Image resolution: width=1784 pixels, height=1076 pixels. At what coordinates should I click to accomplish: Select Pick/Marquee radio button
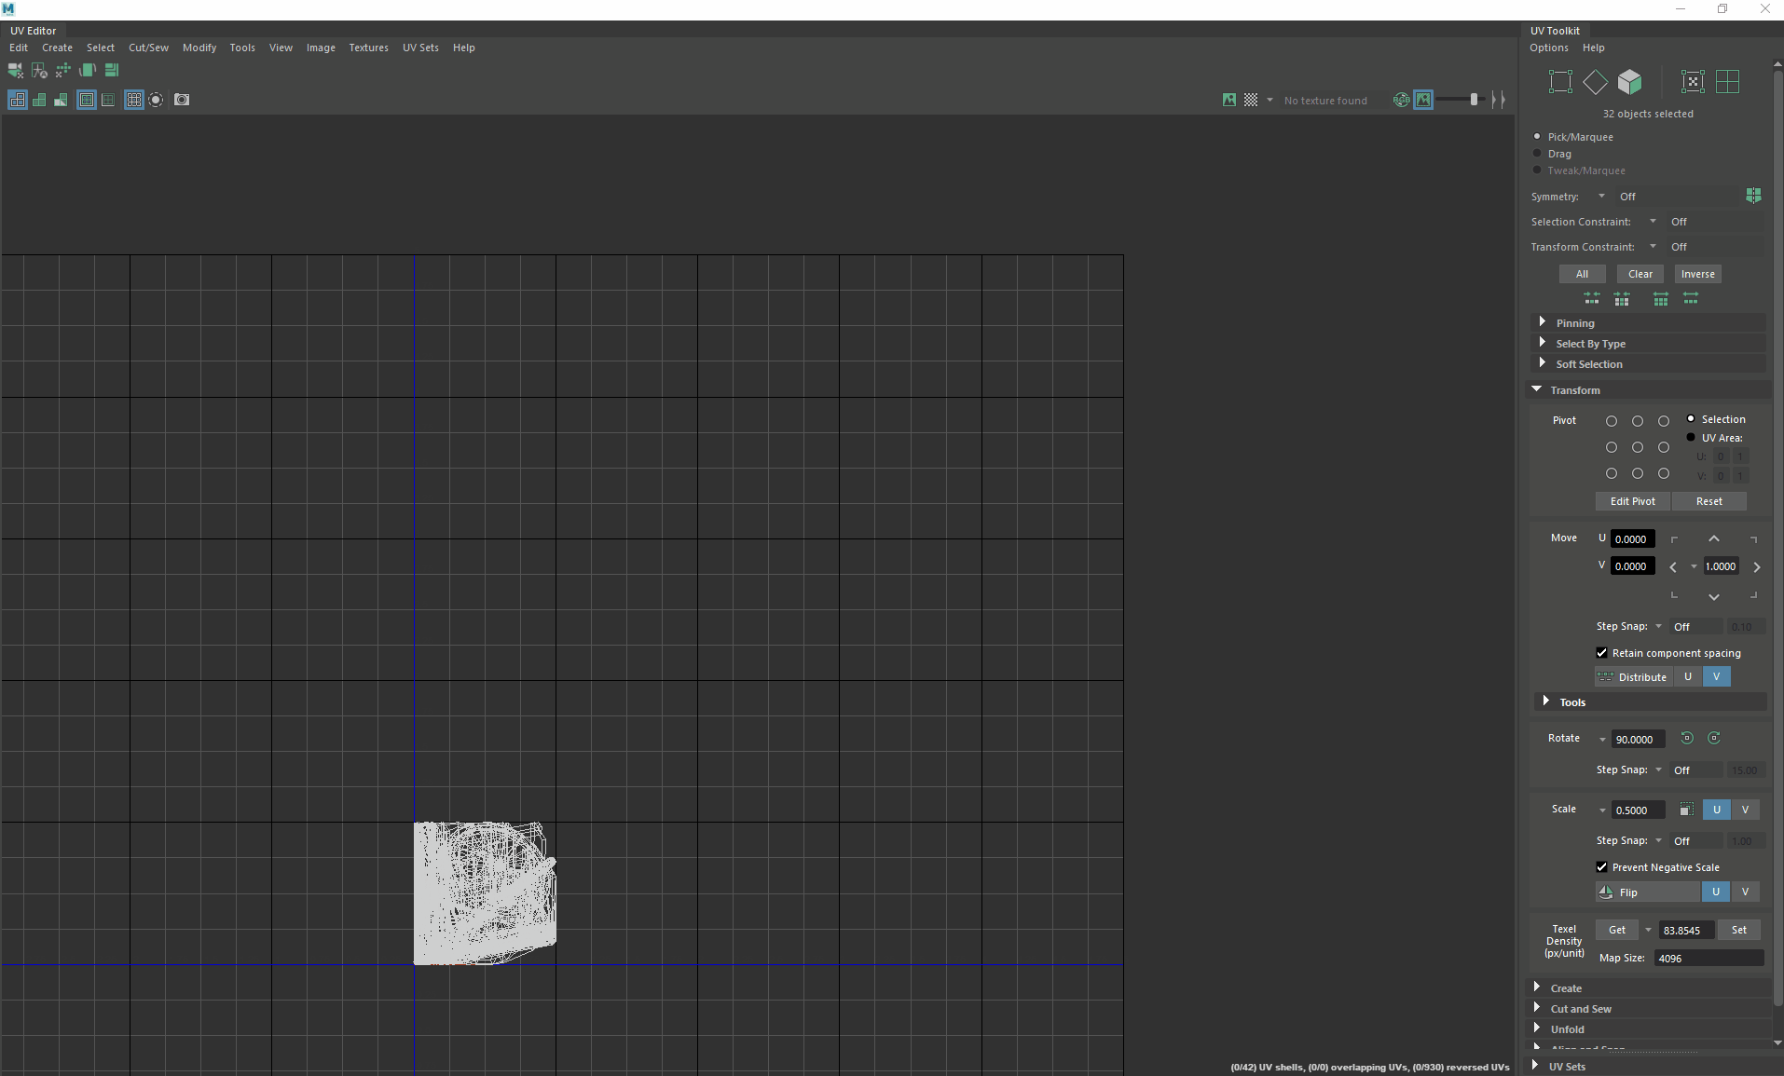[1538, 136]
